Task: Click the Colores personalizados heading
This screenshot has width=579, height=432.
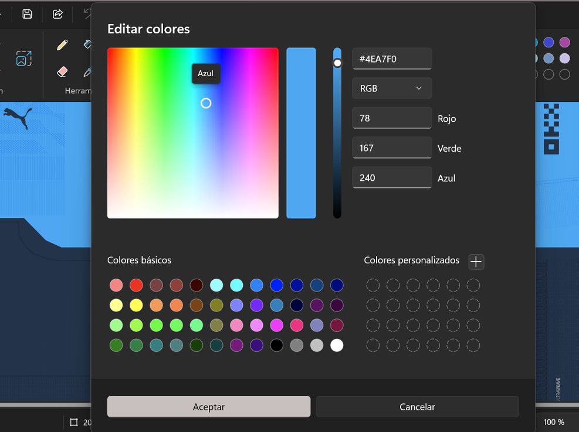Action: (x=412, y=260)
